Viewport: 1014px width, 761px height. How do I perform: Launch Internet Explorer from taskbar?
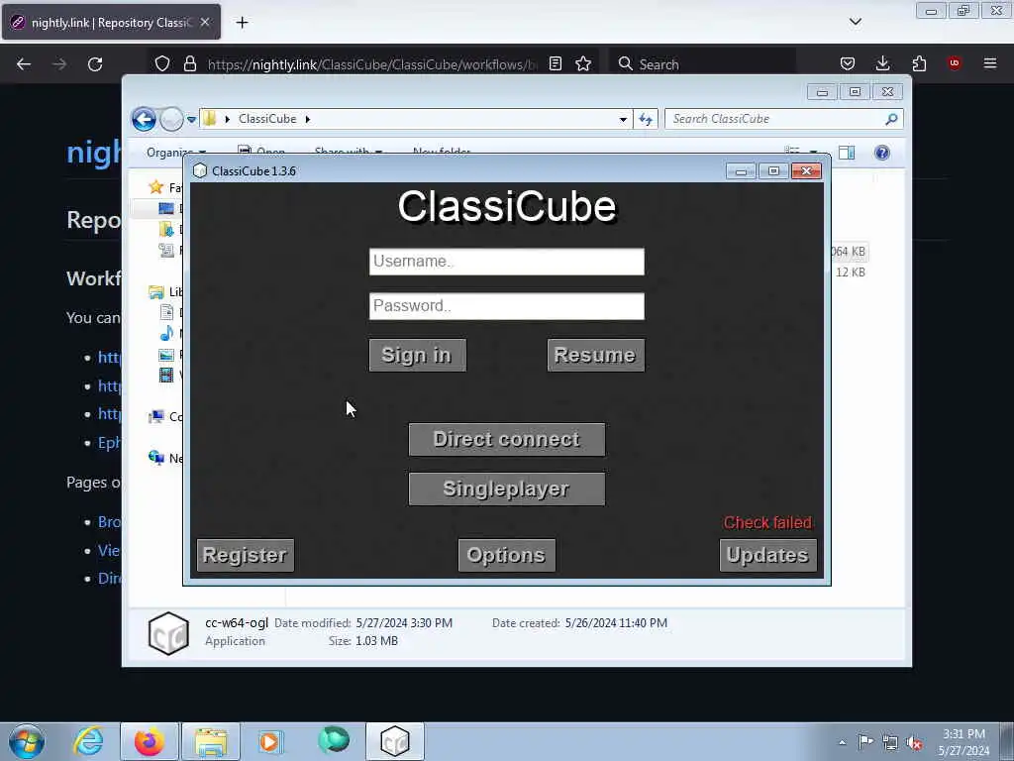coord(88,741)
